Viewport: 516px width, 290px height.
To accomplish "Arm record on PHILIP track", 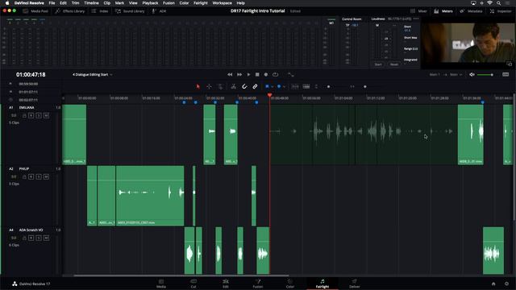I will tap(31, 176).
